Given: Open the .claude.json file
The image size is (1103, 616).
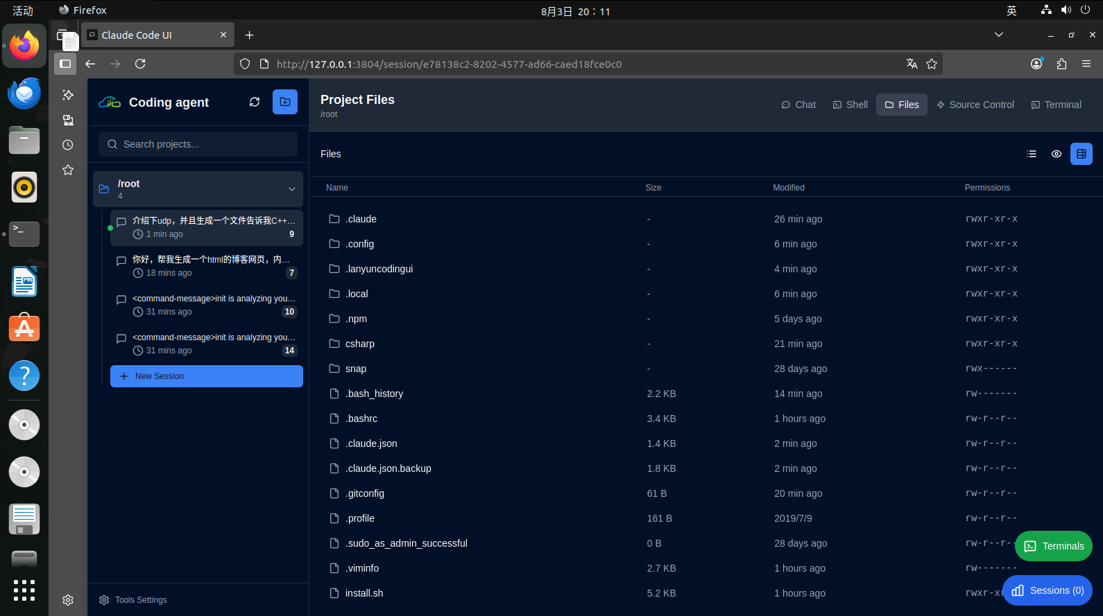Looking at the screenshot, I should 371,443.
